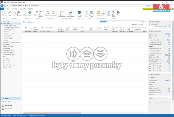Click Get started with Power BI link

(163, 27)
